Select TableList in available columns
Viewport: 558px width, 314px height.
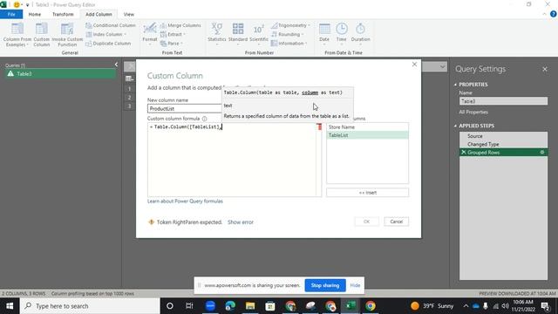[367, 135]
